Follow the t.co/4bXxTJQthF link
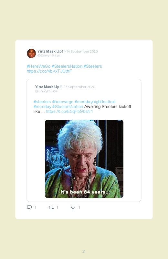 pos(49,71)
